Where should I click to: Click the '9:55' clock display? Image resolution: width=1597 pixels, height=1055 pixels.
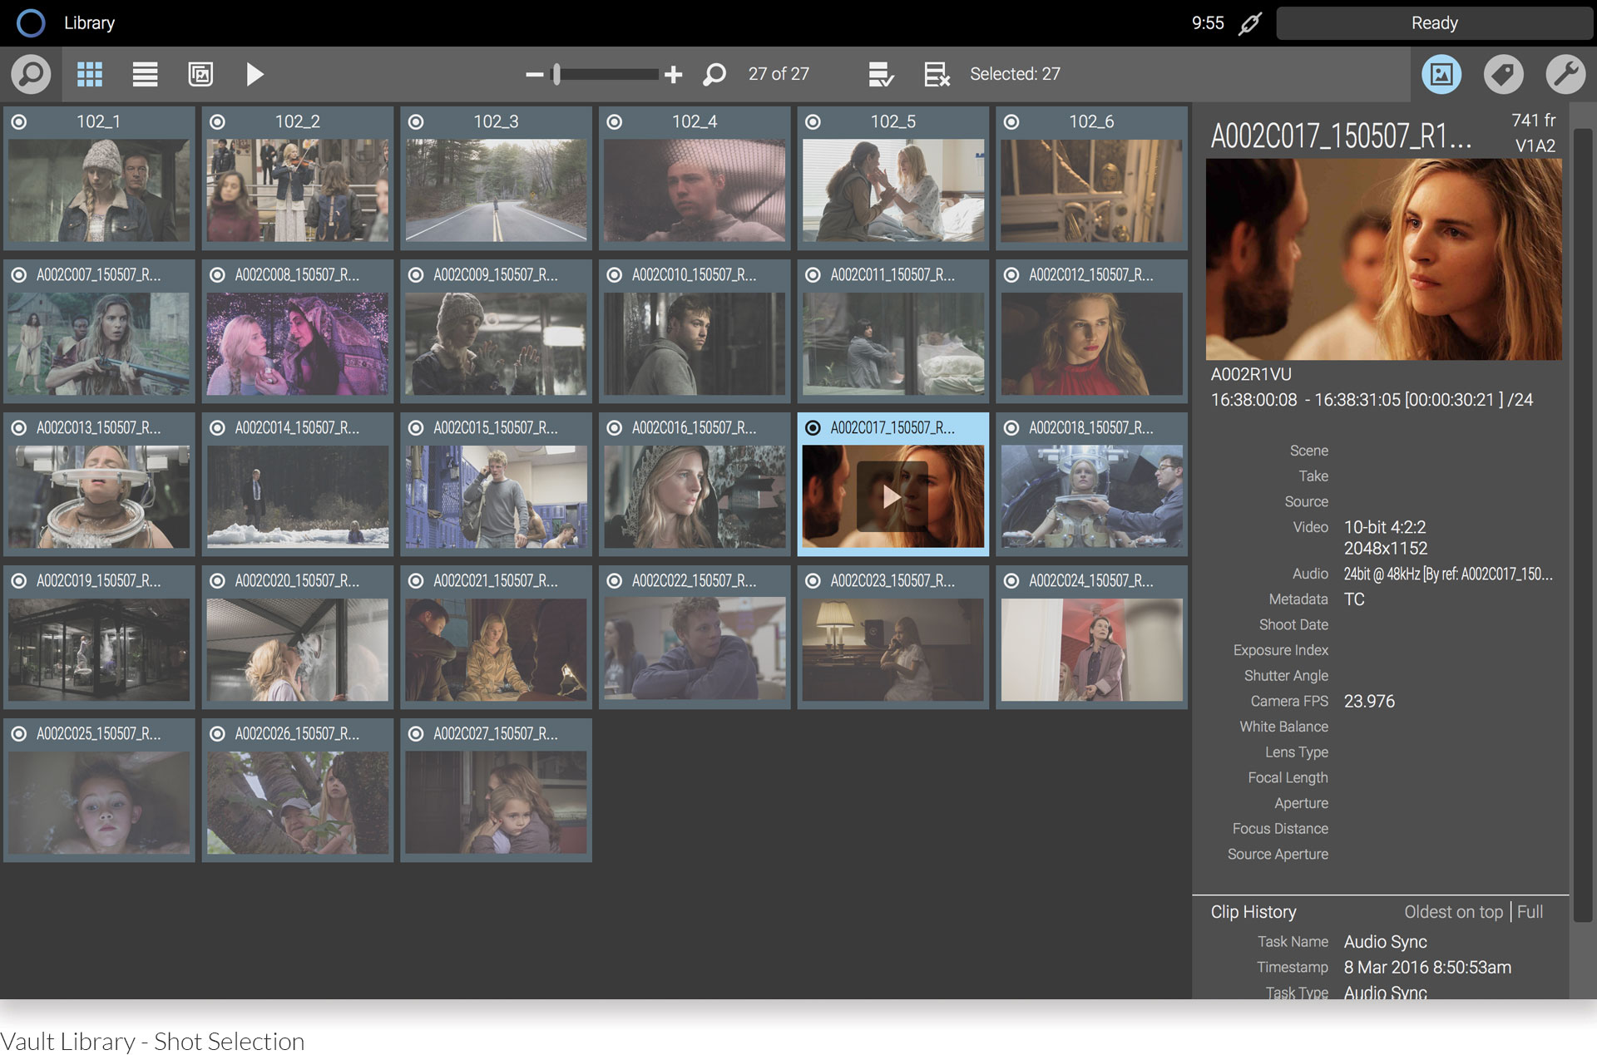pos(1208,23)
